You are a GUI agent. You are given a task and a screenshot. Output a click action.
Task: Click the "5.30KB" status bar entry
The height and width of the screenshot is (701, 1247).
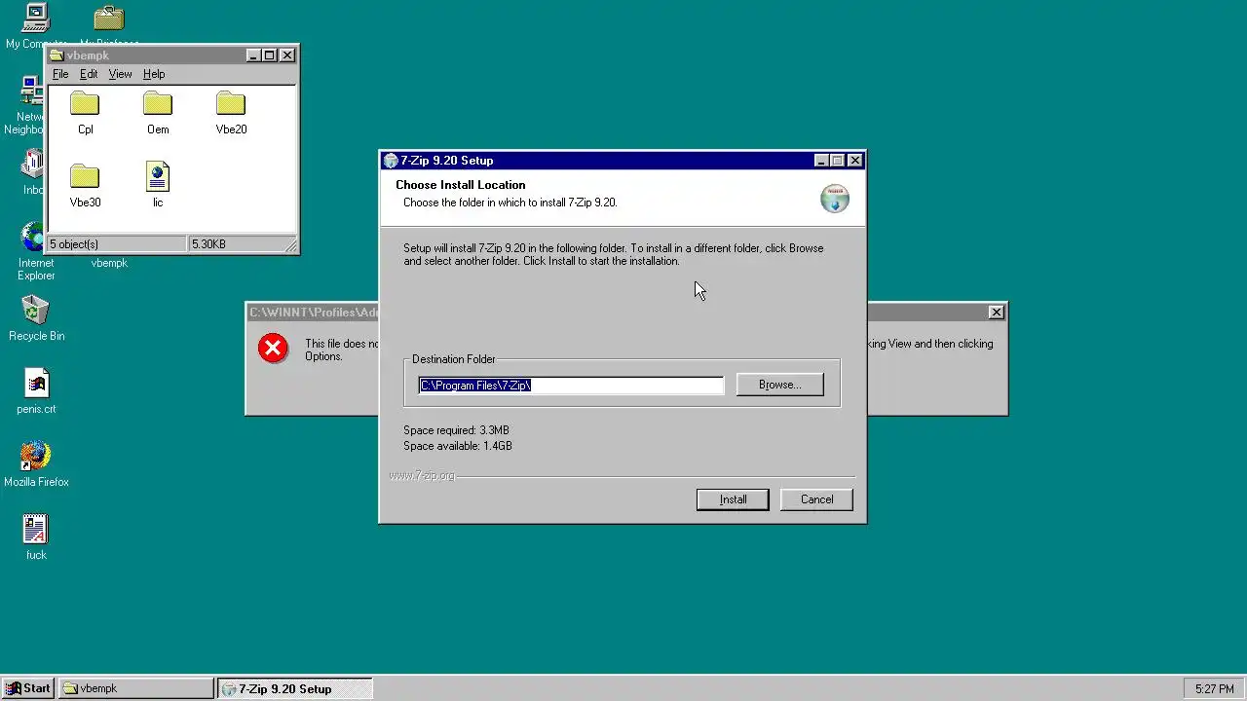coord(208,244)
